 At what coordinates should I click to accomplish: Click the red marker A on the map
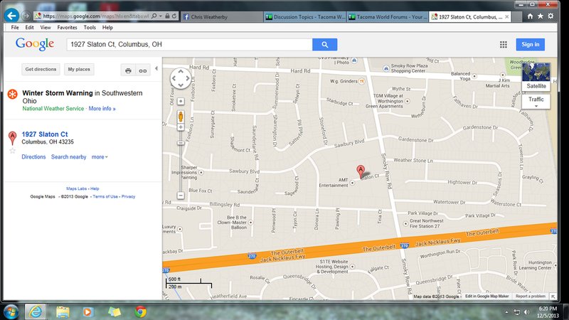361,171
